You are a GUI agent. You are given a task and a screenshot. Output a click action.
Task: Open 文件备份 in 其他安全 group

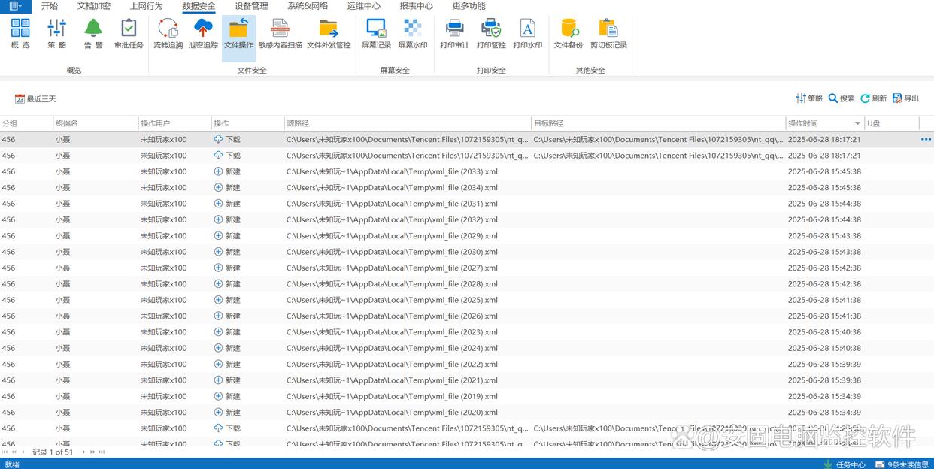point(569,34)
